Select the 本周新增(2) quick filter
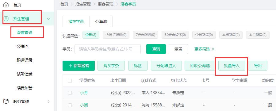Screen dimensions: 276x111 (x=231, y=35)
